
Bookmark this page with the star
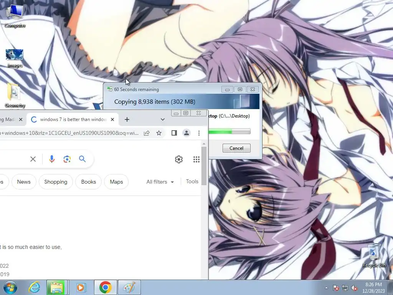click(159, 133)
